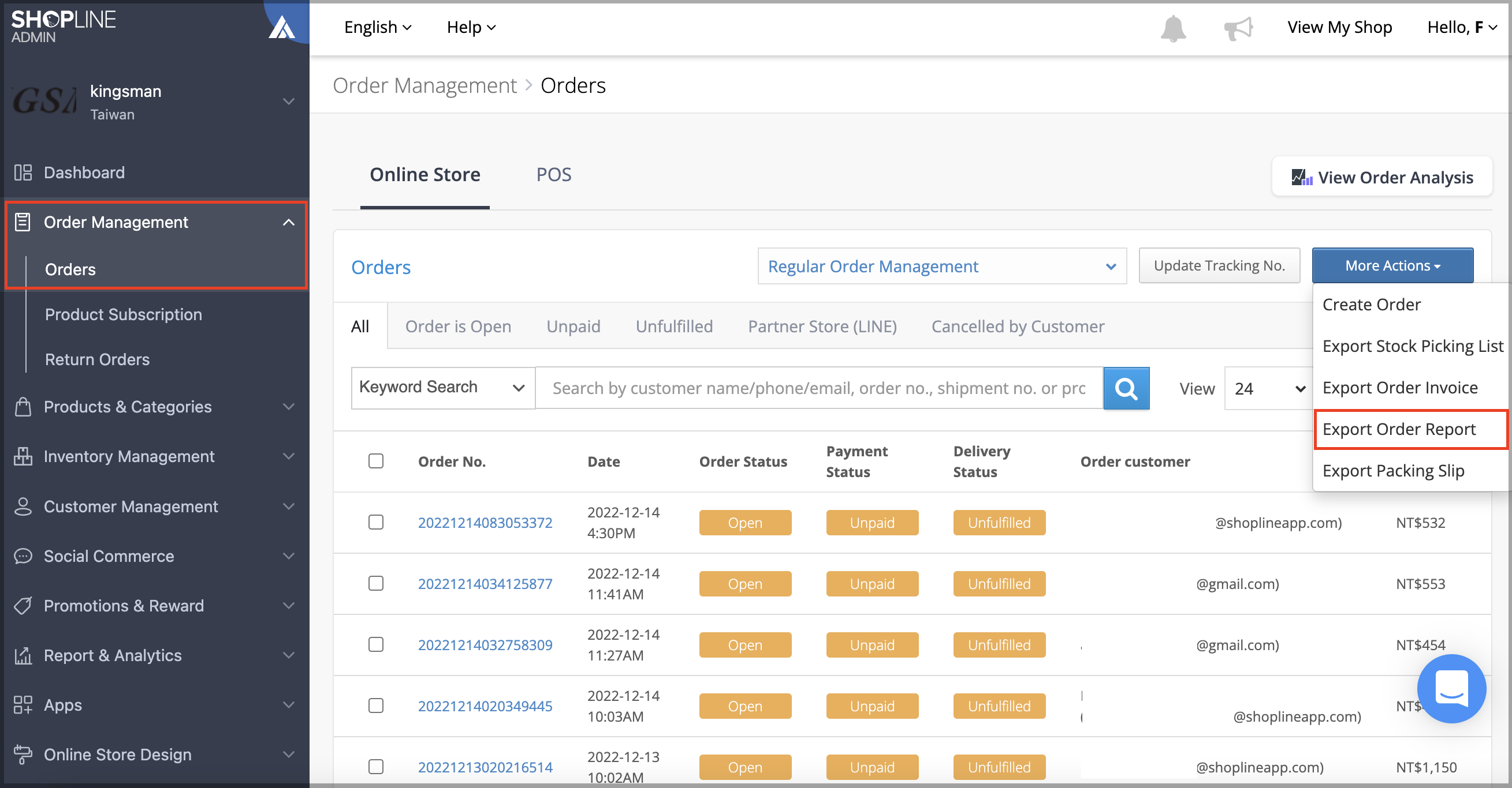Click the order search input field
The image size is (1512, 788).
pos(819,388)
